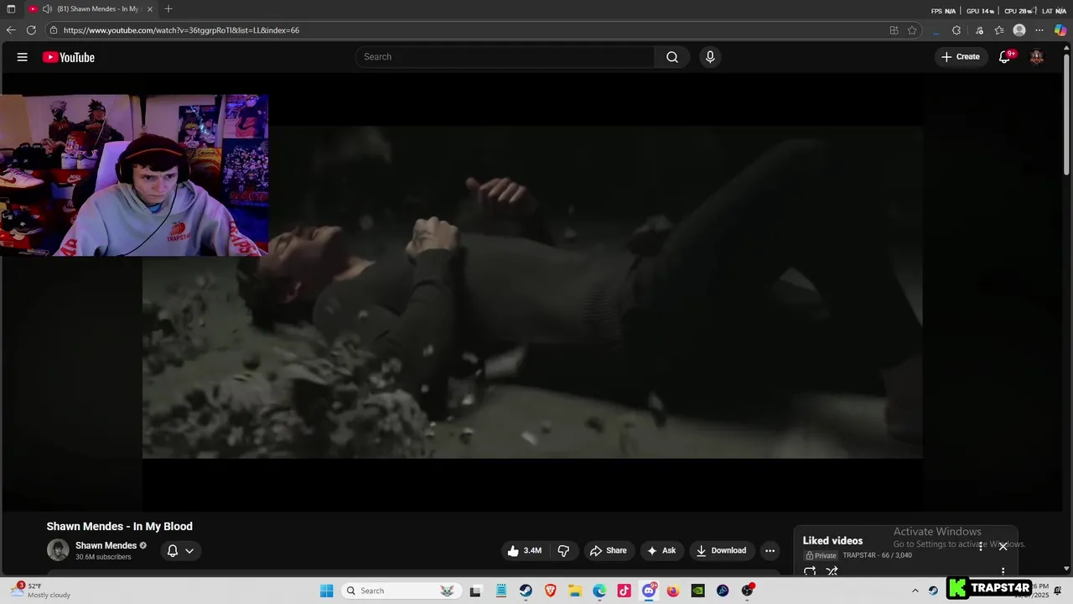Open the YouTube notifications bell

click(1004, 57)
